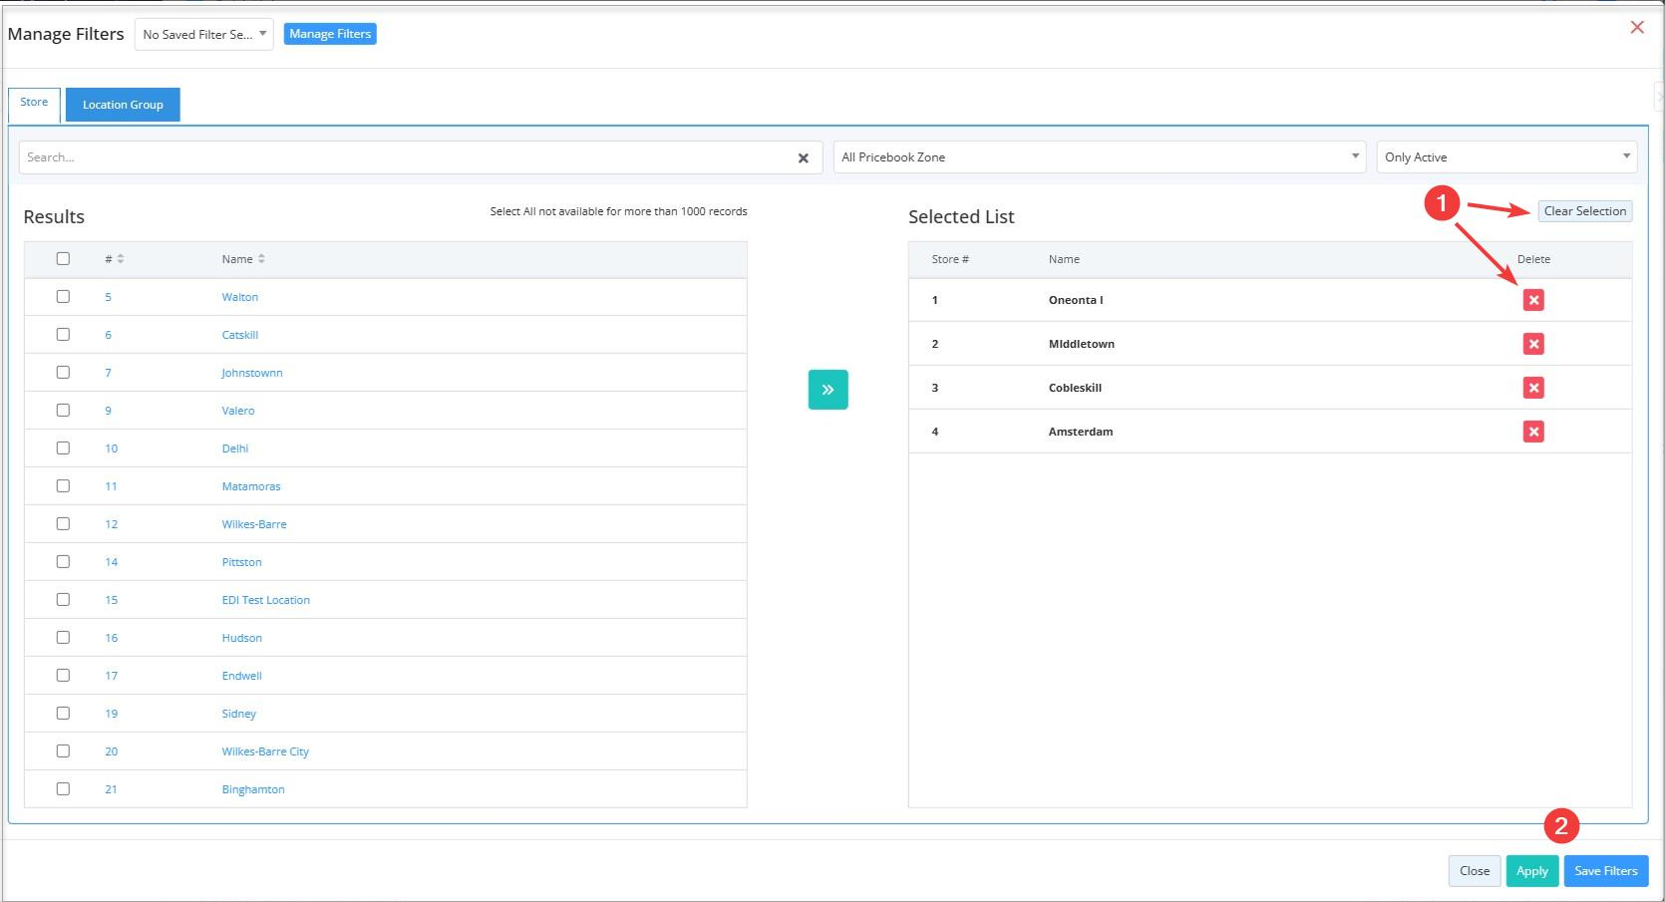Open the Sidney store link
The height and width of the screenshot is (902, 1665).
[x=239, y=714]
